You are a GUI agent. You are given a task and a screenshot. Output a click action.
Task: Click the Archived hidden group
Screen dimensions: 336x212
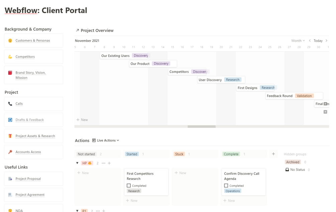pos(293,162)
